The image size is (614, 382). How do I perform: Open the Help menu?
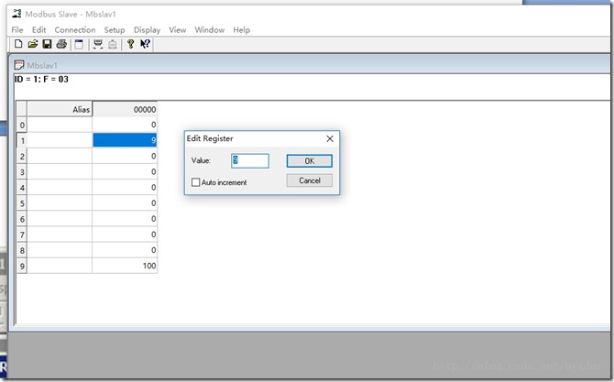[241, 29]
